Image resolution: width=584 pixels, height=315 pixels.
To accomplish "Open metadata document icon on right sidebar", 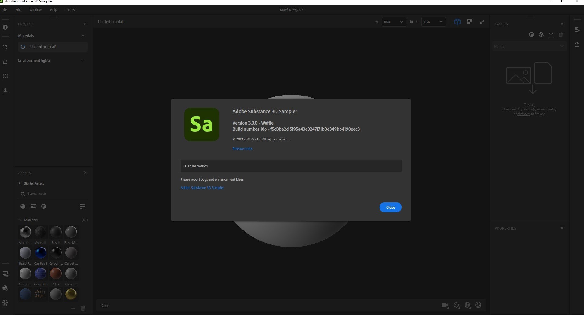I will coord(577,30).
